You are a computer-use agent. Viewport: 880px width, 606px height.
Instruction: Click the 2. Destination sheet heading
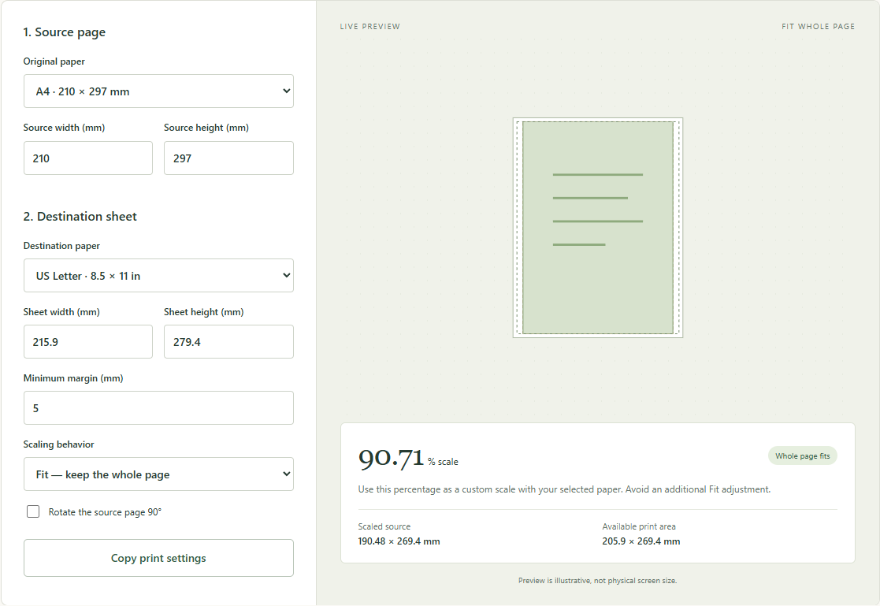point(80,216)
